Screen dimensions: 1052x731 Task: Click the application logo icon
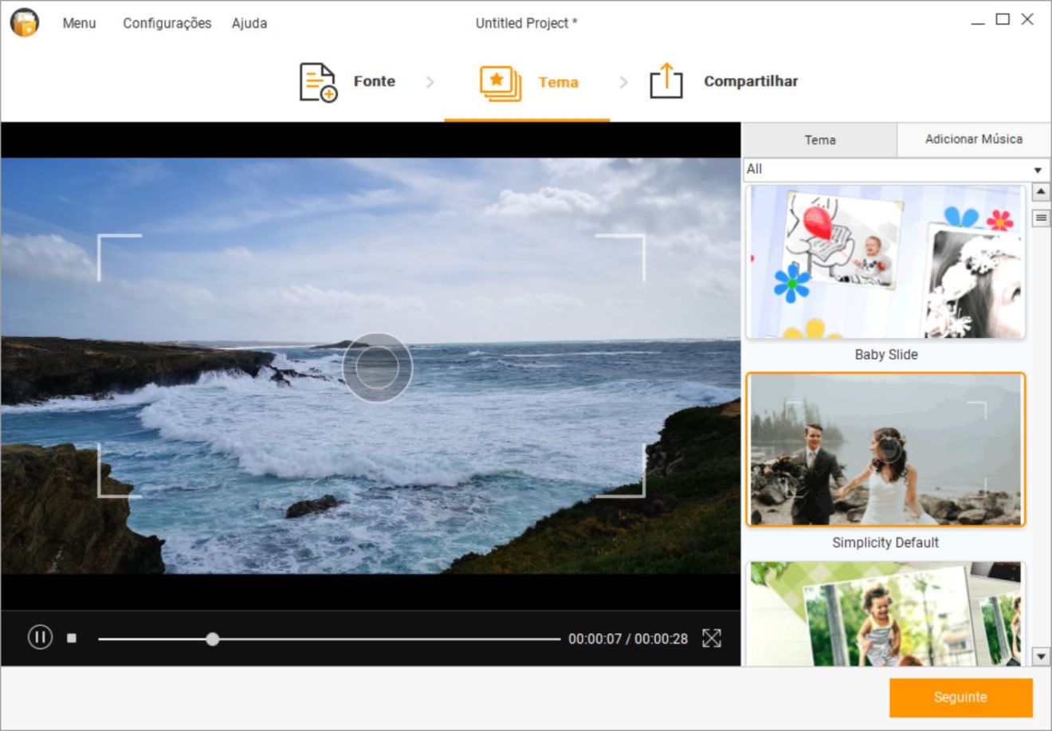click(x=25, y=23)
